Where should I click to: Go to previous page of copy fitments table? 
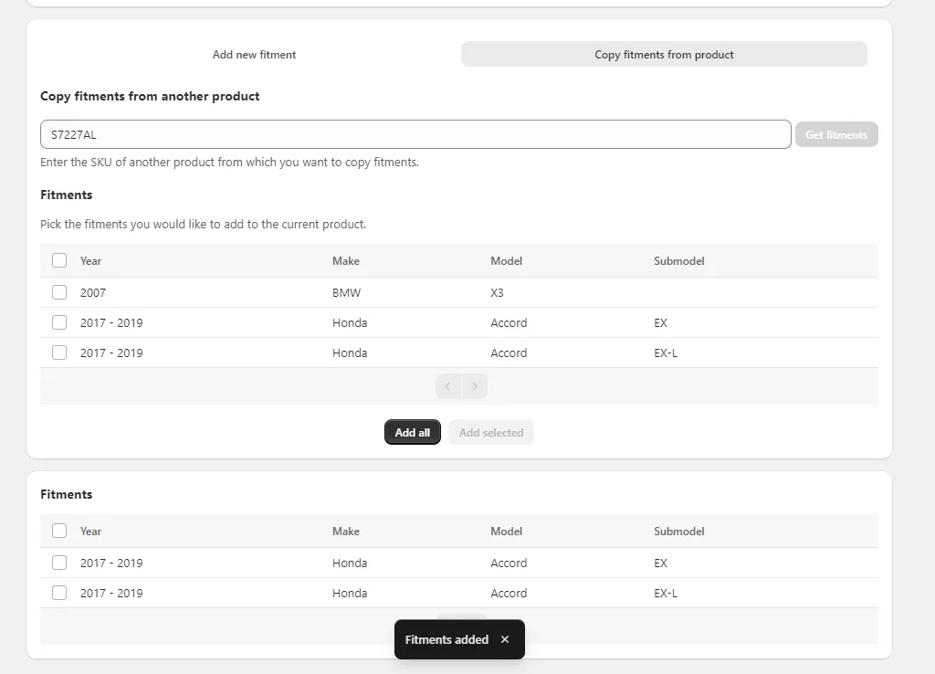(448, 386)
